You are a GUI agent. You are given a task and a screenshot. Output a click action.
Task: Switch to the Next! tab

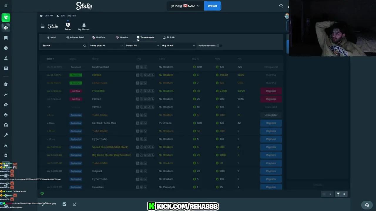[52, 38]
